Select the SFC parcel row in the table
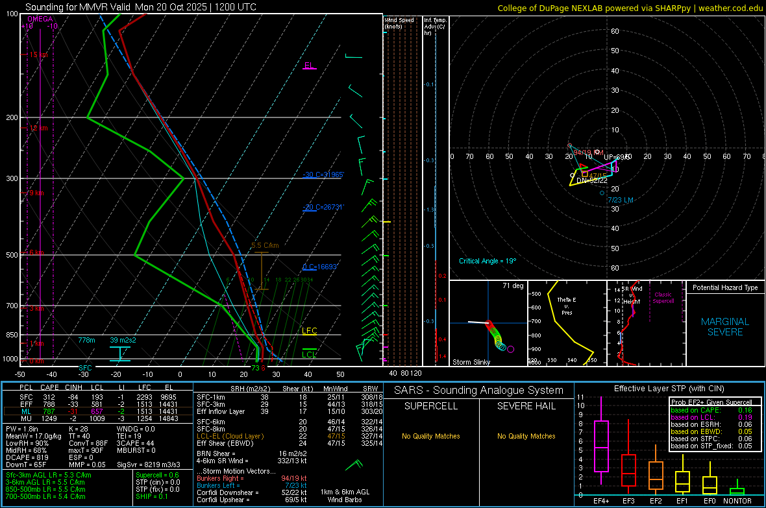The width and height of the screenshot is (766, 508). coord(98,397)
